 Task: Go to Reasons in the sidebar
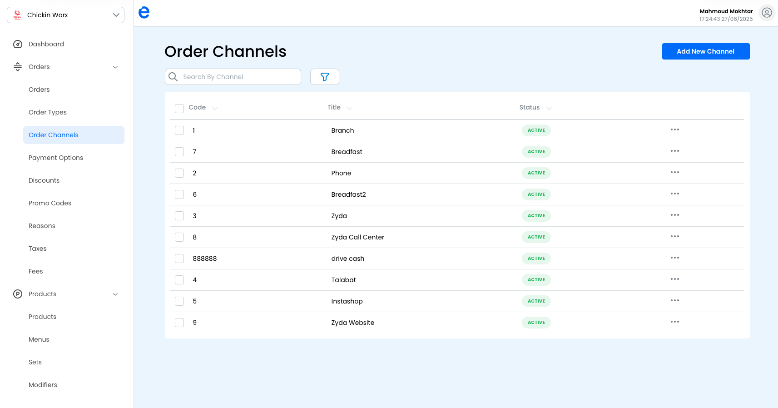click(x=42, y=226)
